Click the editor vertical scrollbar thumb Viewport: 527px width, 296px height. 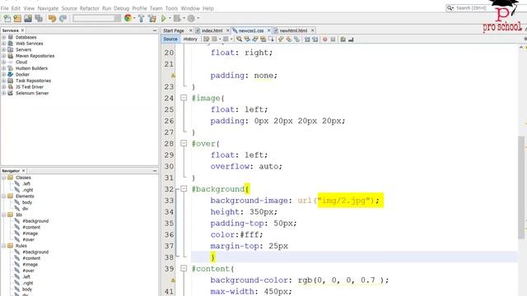point(521,187)
